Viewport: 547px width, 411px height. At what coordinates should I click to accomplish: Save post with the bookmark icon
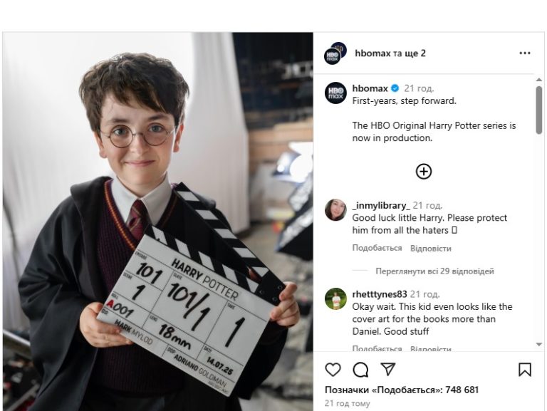525,370
